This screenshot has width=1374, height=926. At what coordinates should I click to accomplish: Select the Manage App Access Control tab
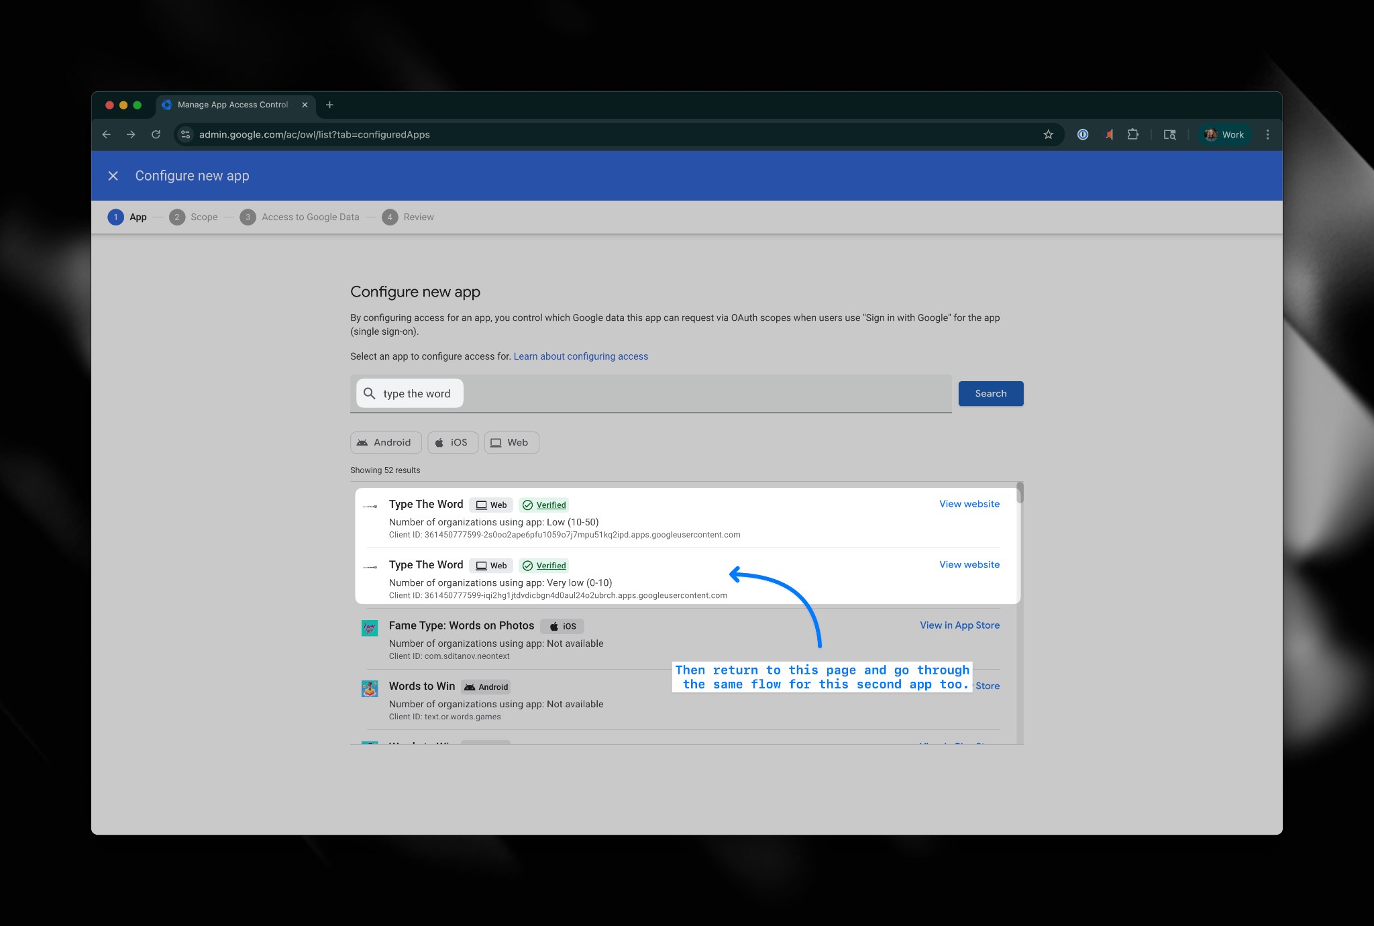235,105
